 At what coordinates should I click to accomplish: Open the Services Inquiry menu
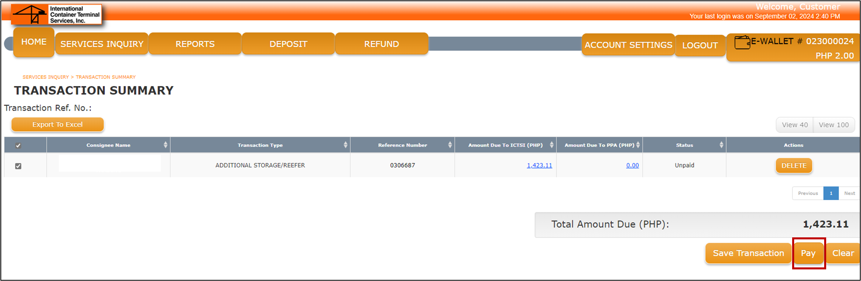[102, 44]
